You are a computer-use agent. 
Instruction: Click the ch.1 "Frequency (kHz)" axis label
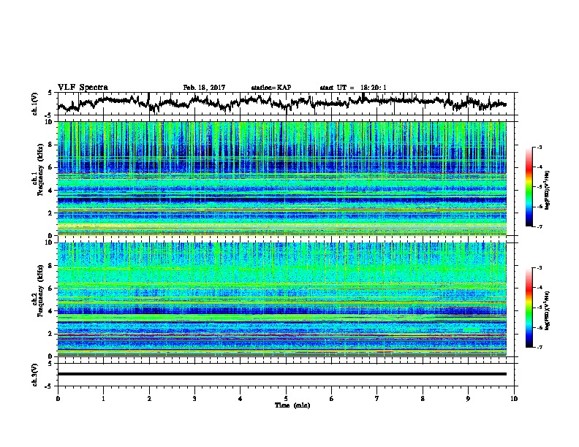(40, 171)
